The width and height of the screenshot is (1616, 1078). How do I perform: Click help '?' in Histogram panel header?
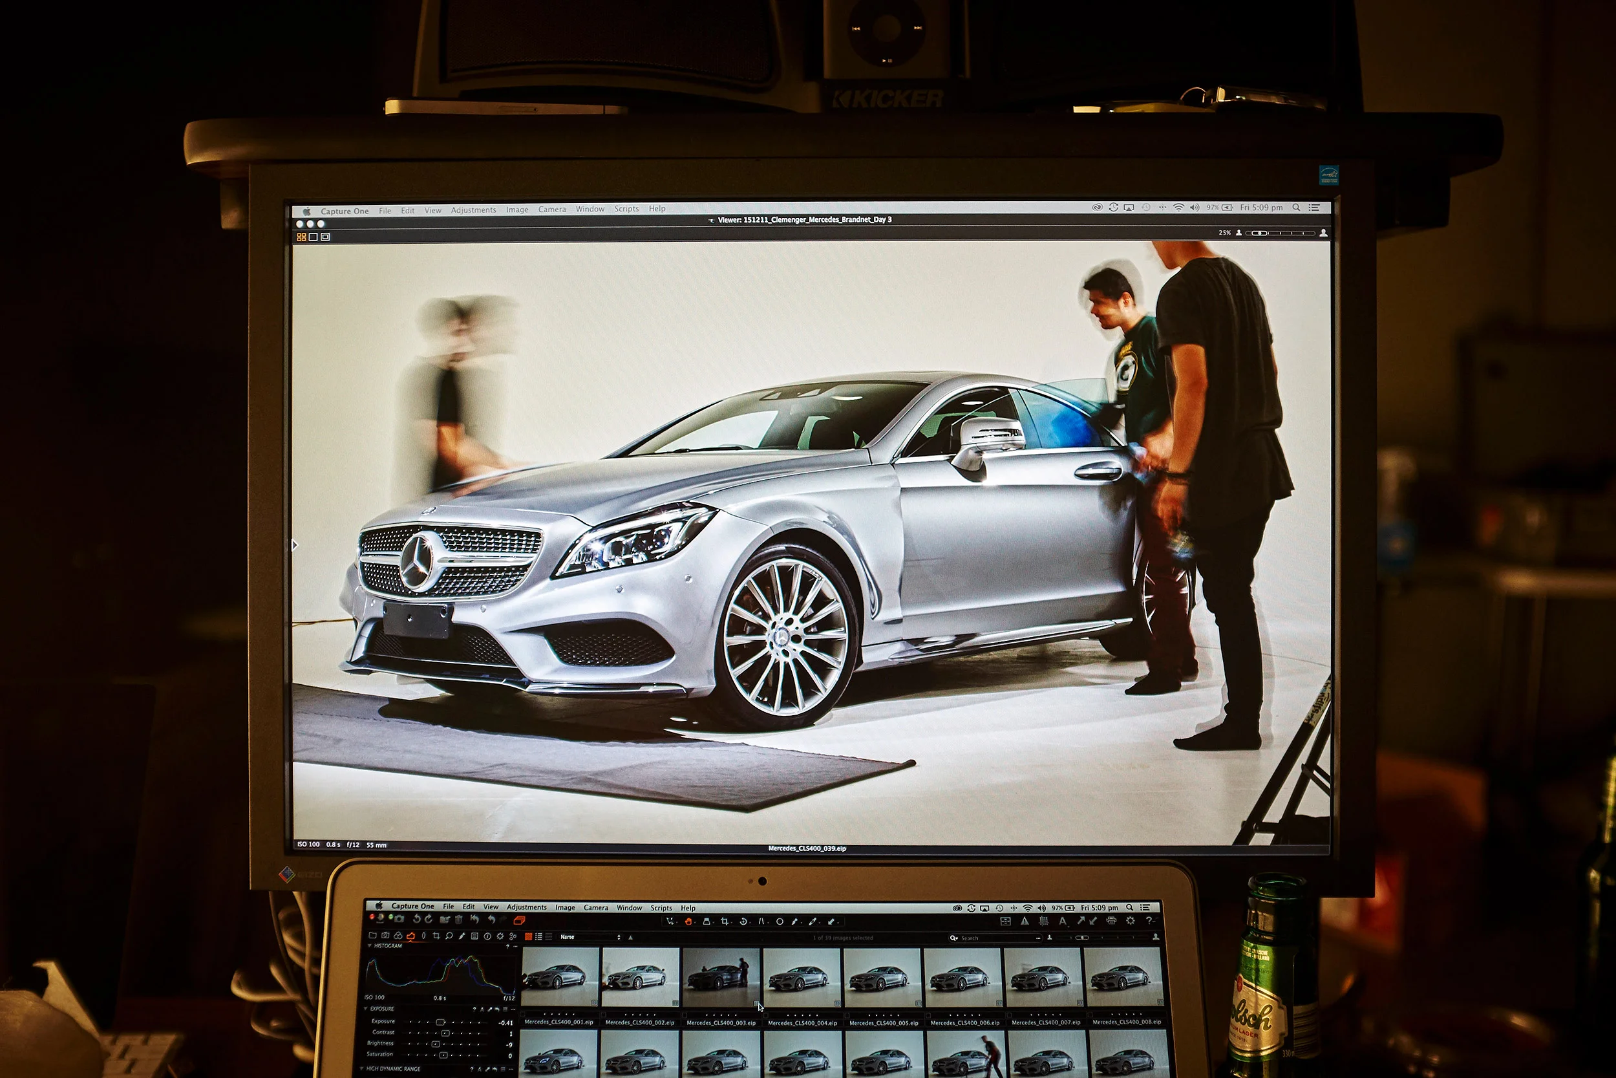(508, 947)
